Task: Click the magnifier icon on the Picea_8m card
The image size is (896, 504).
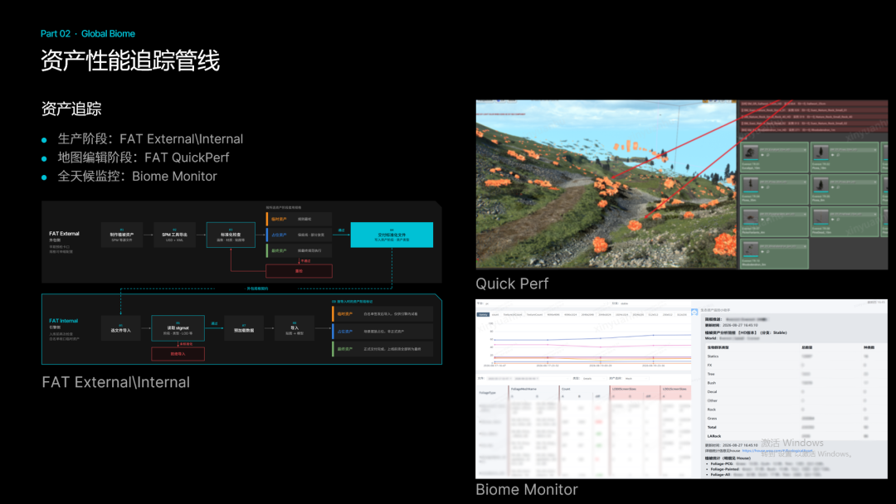Action: pyautogui.click(x=838, y=187)
